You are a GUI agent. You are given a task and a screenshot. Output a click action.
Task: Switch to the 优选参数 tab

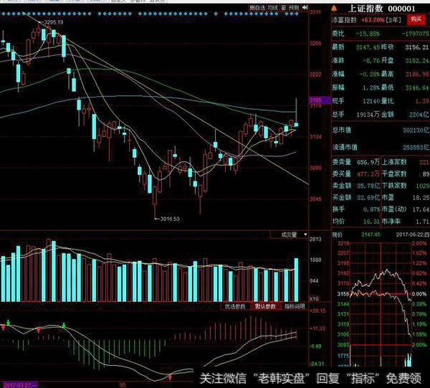tap(234, 306)
